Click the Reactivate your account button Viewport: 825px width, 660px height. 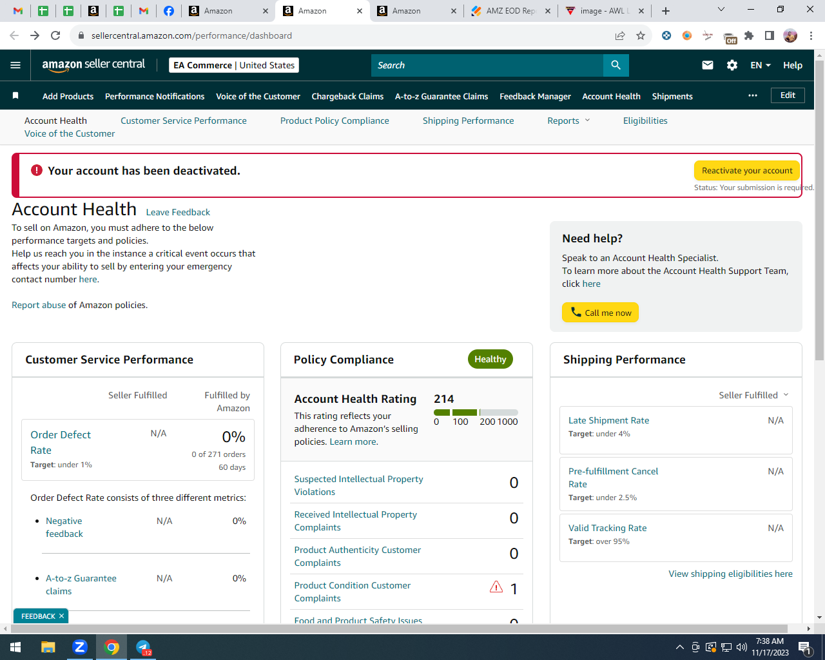click(747, 170)
